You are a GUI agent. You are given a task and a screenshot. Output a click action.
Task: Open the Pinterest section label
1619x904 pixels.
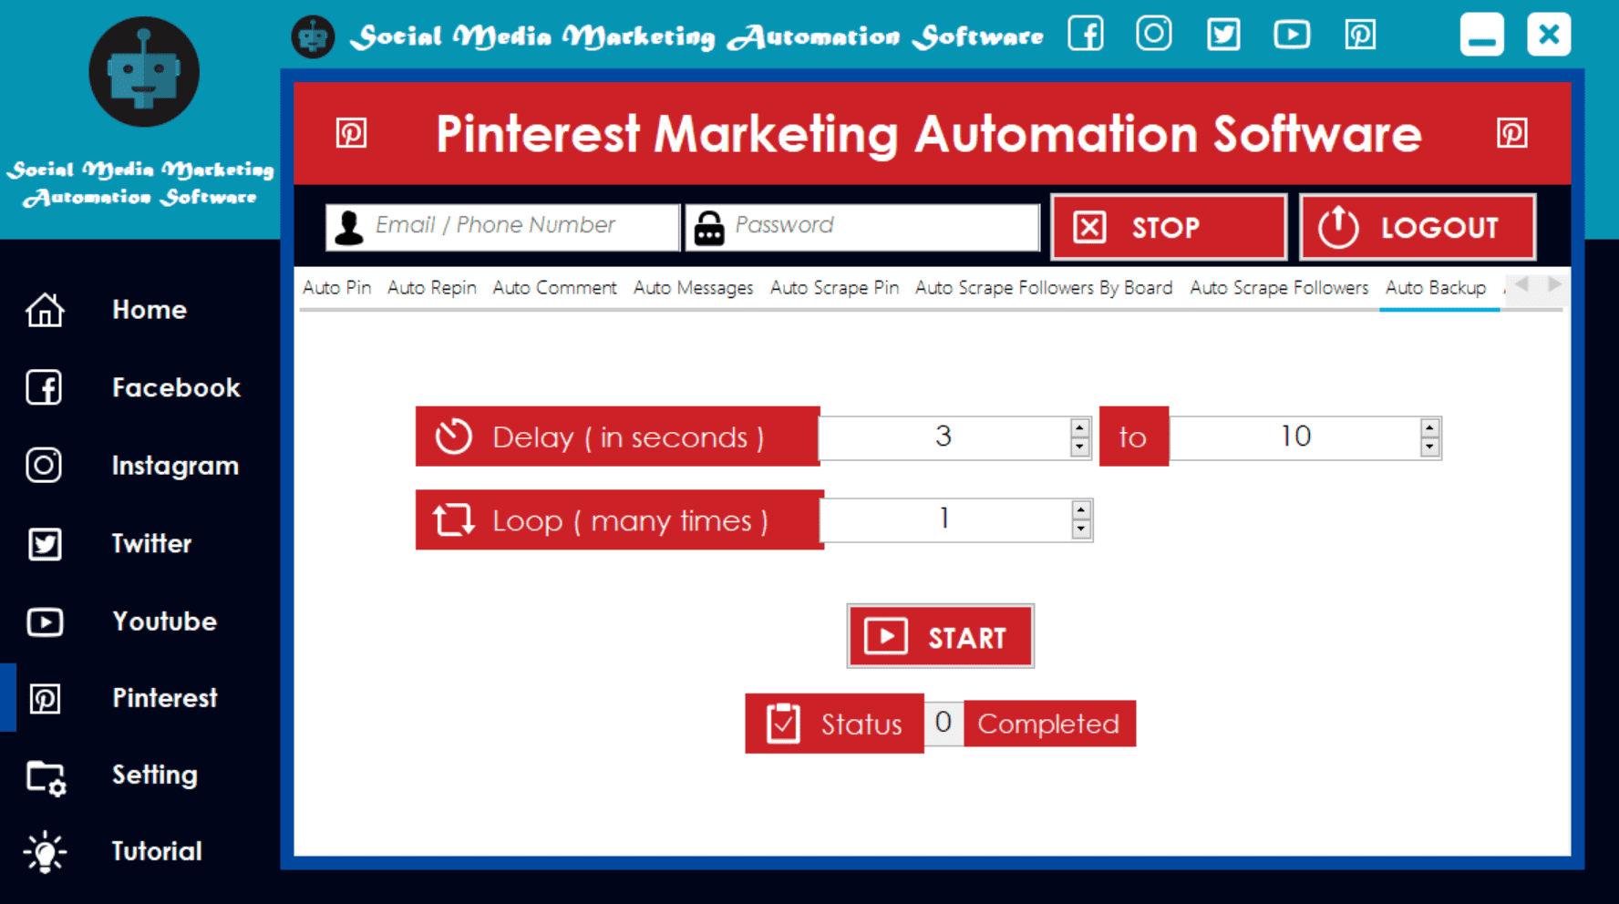pos(164,698)
